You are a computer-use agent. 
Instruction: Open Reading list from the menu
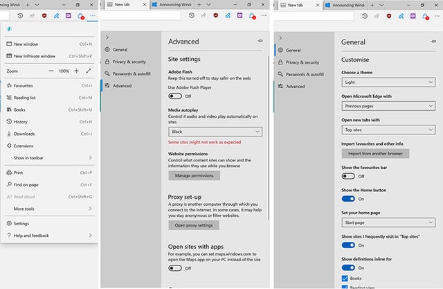(x=50, y=98)
